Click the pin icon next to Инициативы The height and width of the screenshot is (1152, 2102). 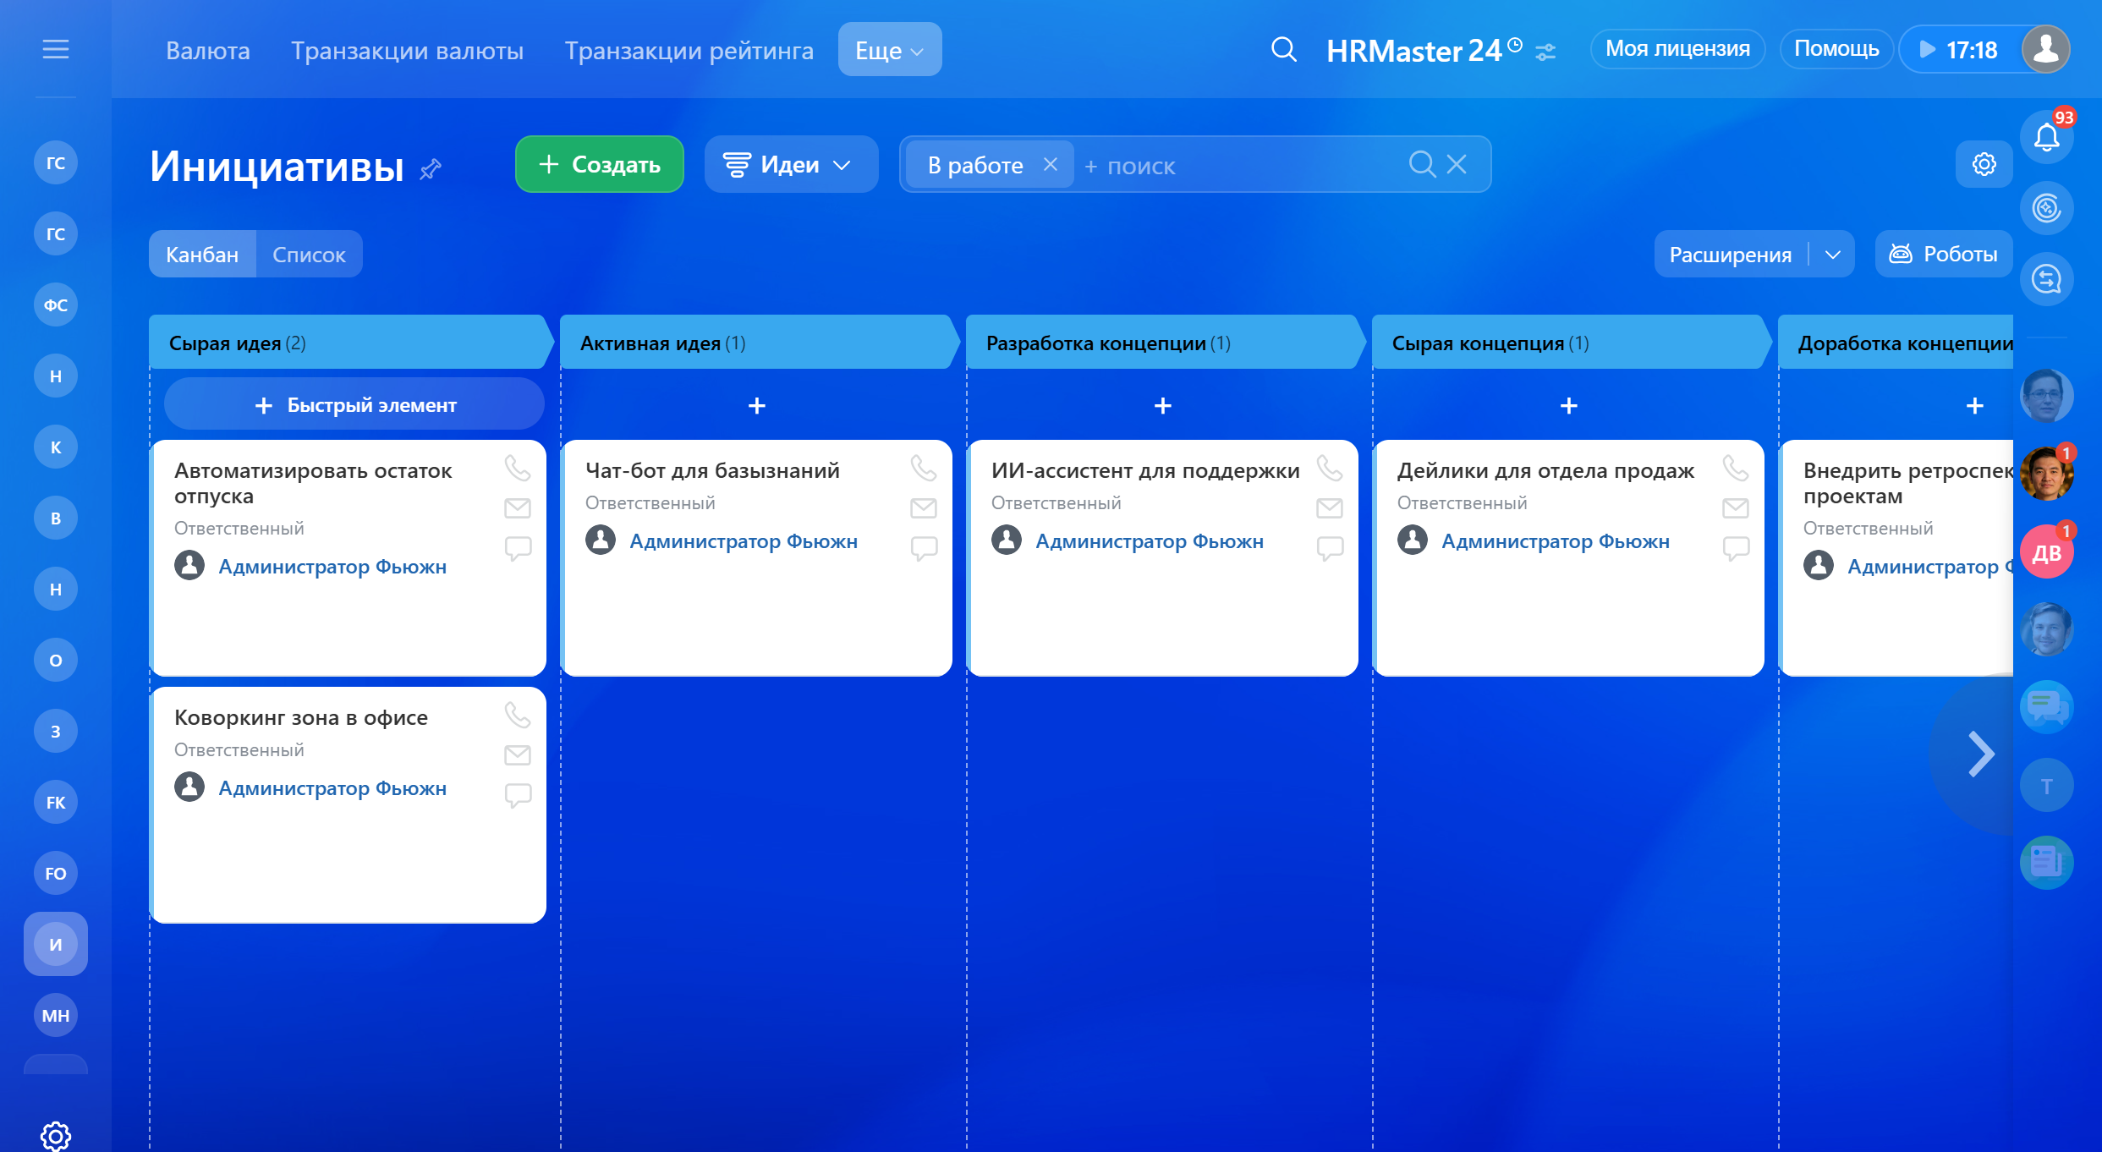pyautogui.click(x=431, y=168)
